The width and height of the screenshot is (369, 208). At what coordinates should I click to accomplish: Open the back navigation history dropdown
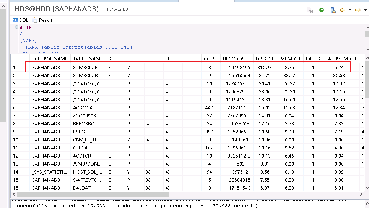click(350, 10)
